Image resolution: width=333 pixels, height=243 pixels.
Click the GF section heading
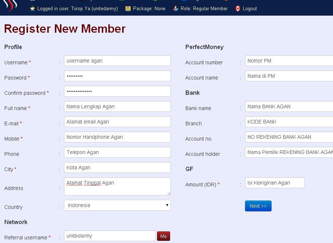click(189, 169)
